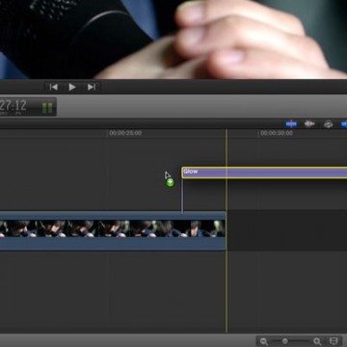
Task: Enable solo with the headphones icon
Action: pos(328,124)
